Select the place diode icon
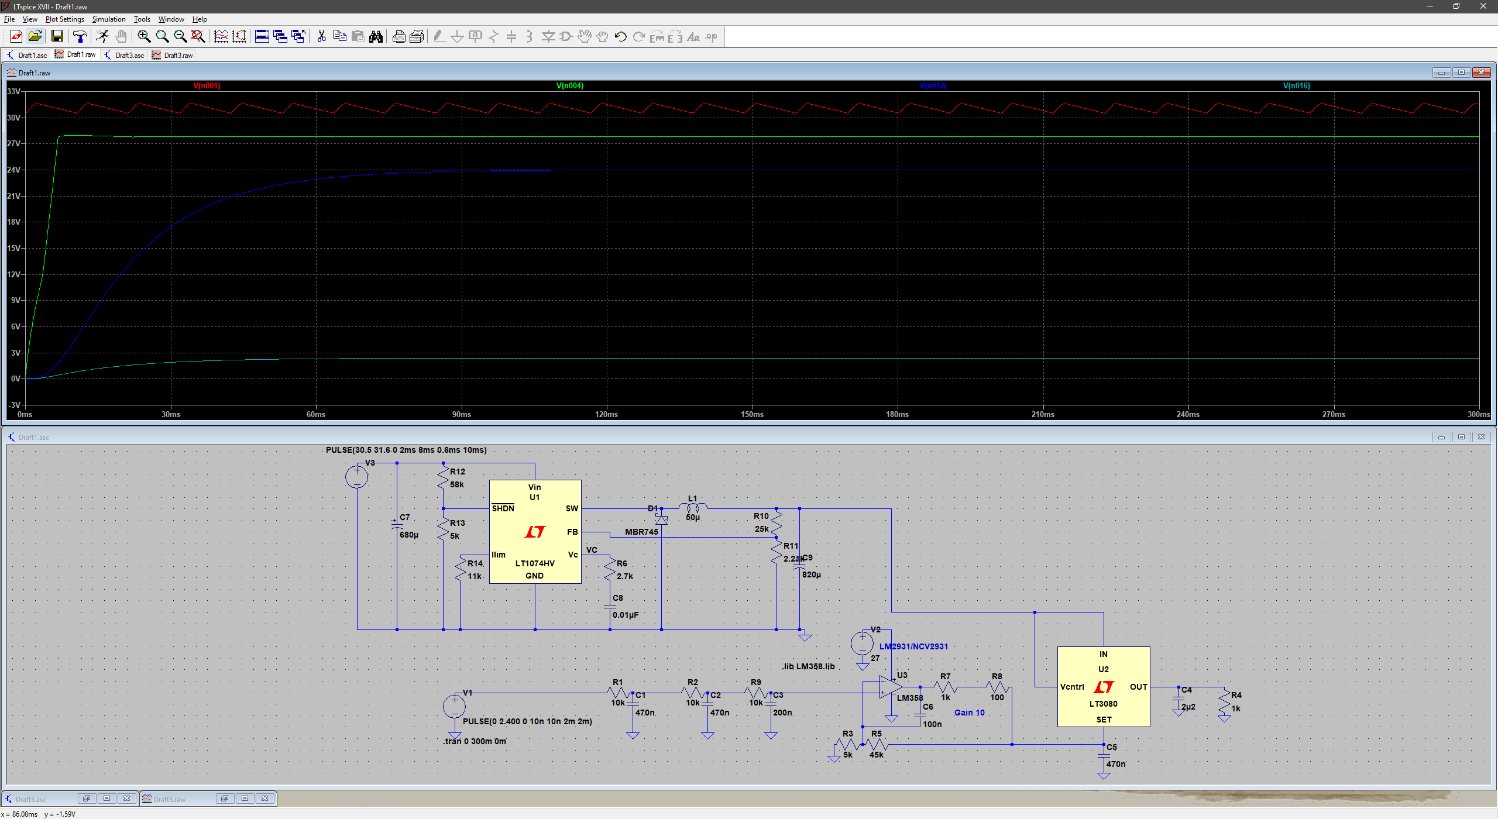 pos(548,36)
